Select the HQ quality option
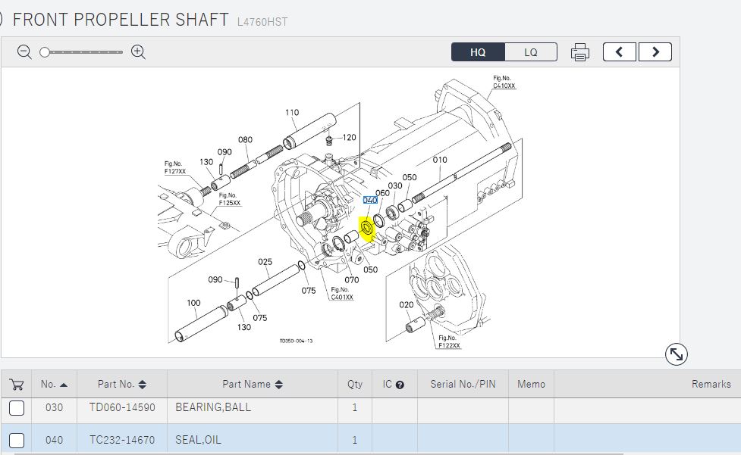 (478, 52)
